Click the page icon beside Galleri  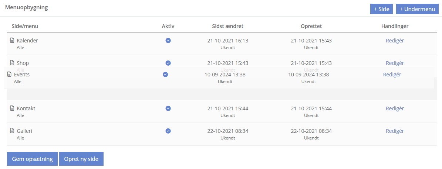(12, 131)
